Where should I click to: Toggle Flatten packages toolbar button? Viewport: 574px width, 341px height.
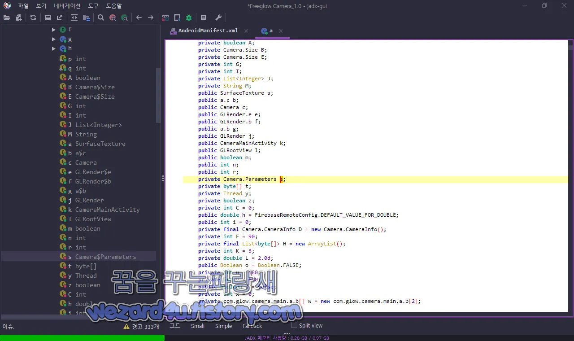[86, 17]
